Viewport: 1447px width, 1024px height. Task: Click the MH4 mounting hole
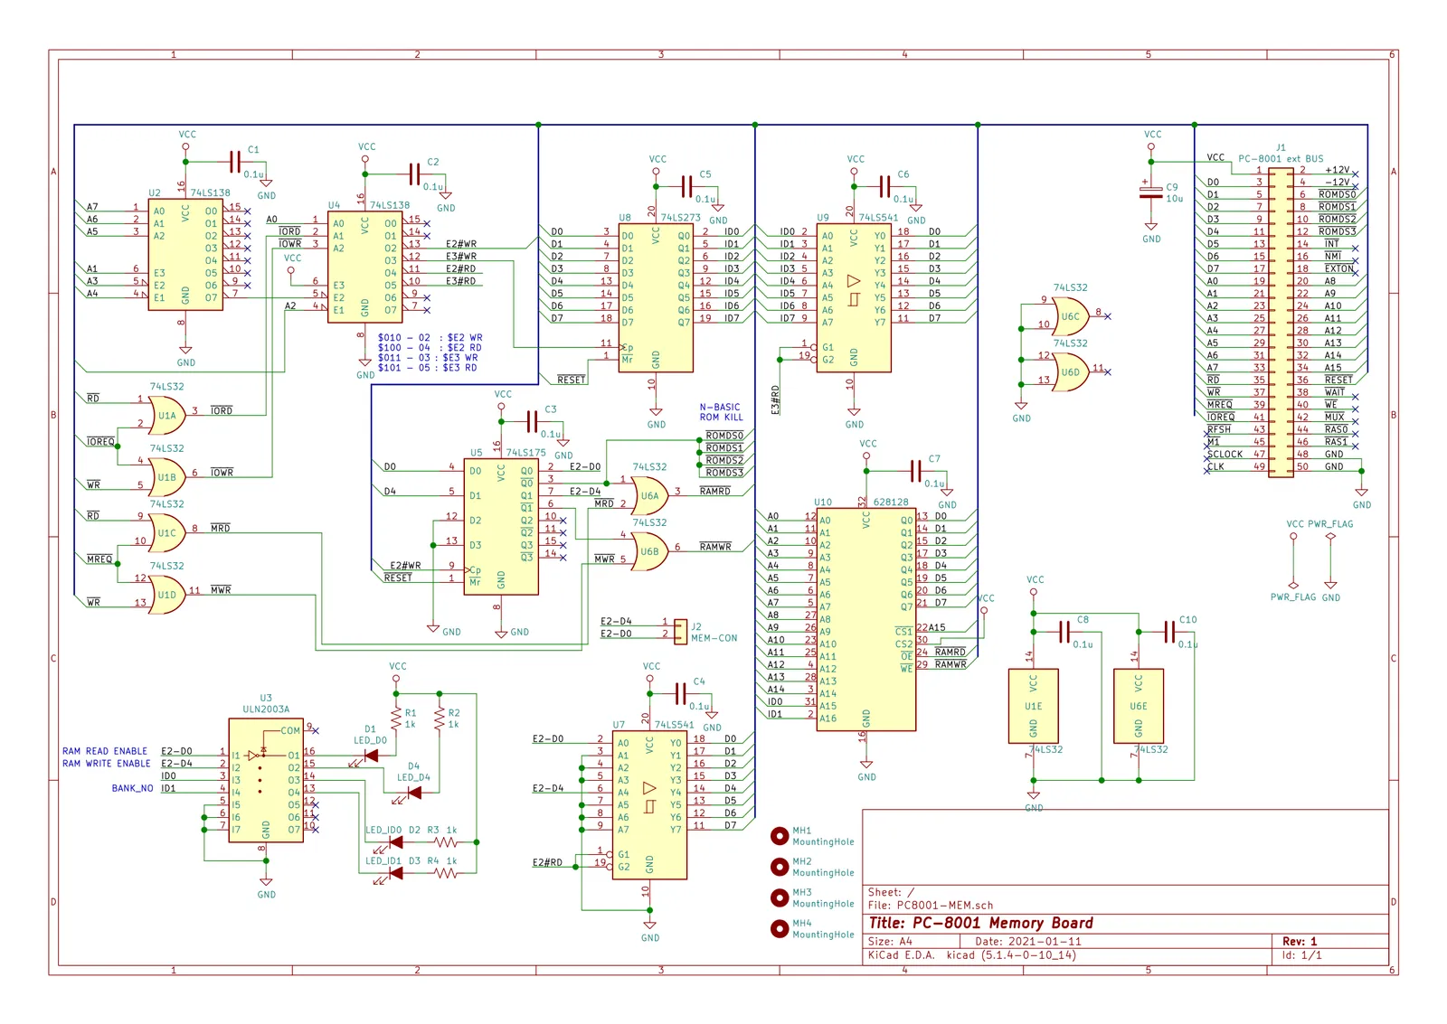click(x=780, y=928)
